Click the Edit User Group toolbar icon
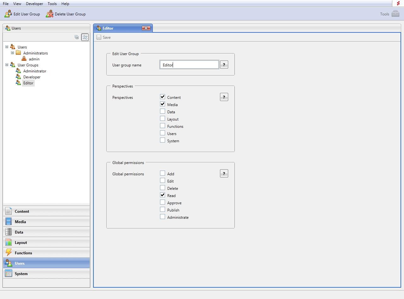Image resolution: width=404 pixels, height=299 pixels. click(x=8, y=14)
